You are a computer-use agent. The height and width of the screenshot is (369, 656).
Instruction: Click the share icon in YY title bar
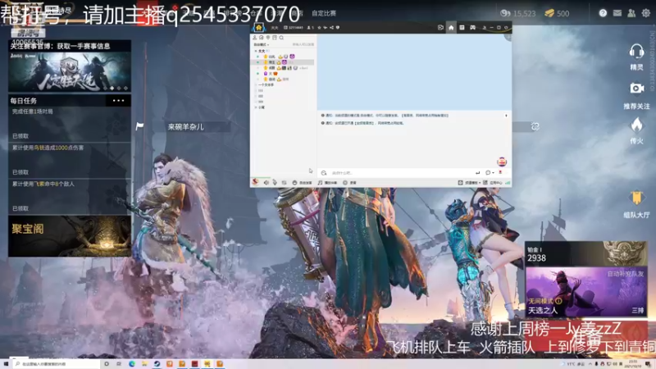331,28
